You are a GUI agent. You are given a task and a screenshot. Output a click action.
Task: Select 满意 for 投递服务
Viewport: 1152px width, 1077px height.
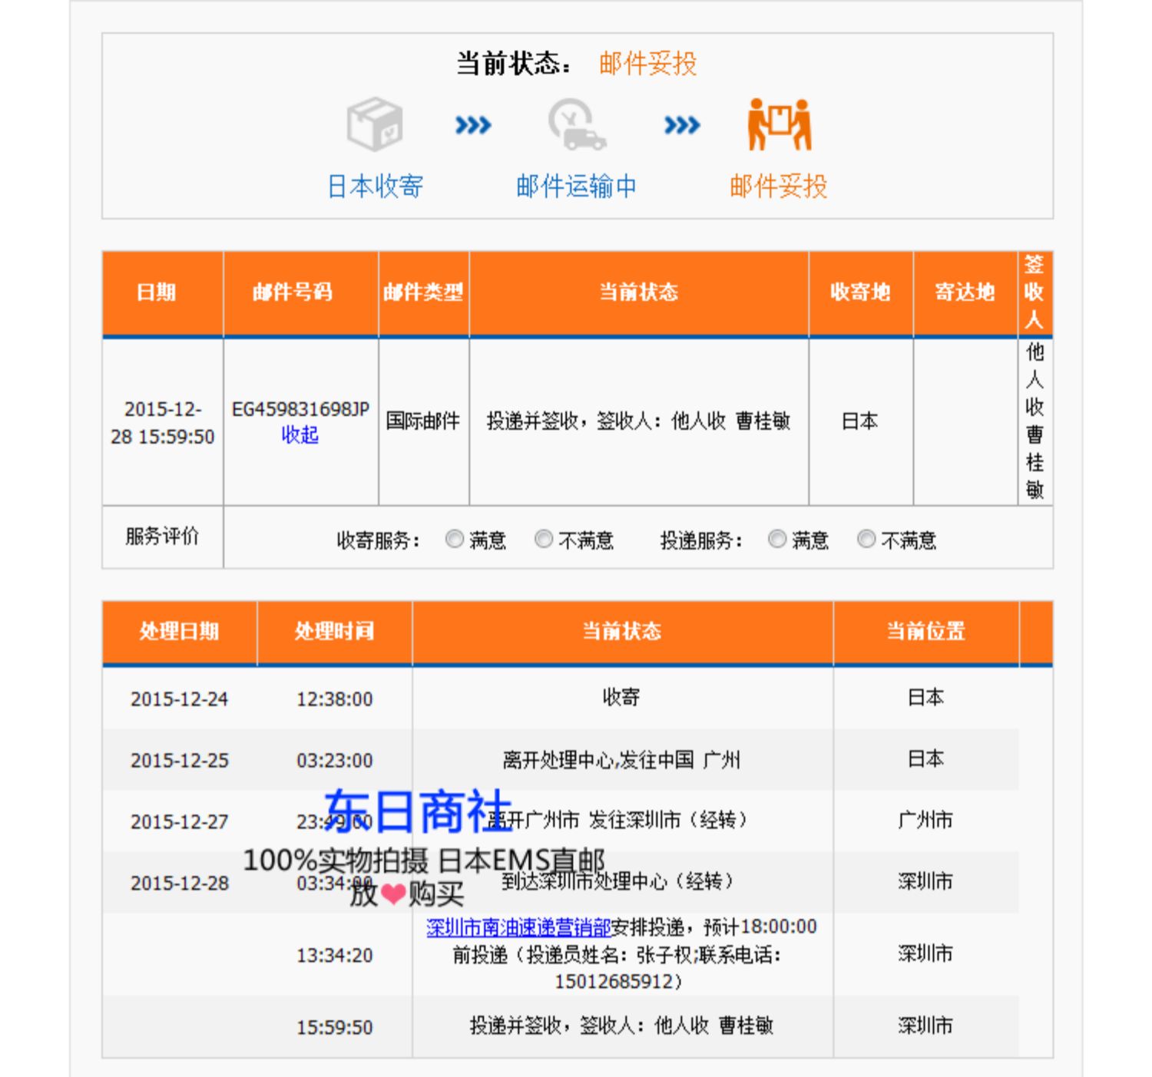(x=777, y=540)
